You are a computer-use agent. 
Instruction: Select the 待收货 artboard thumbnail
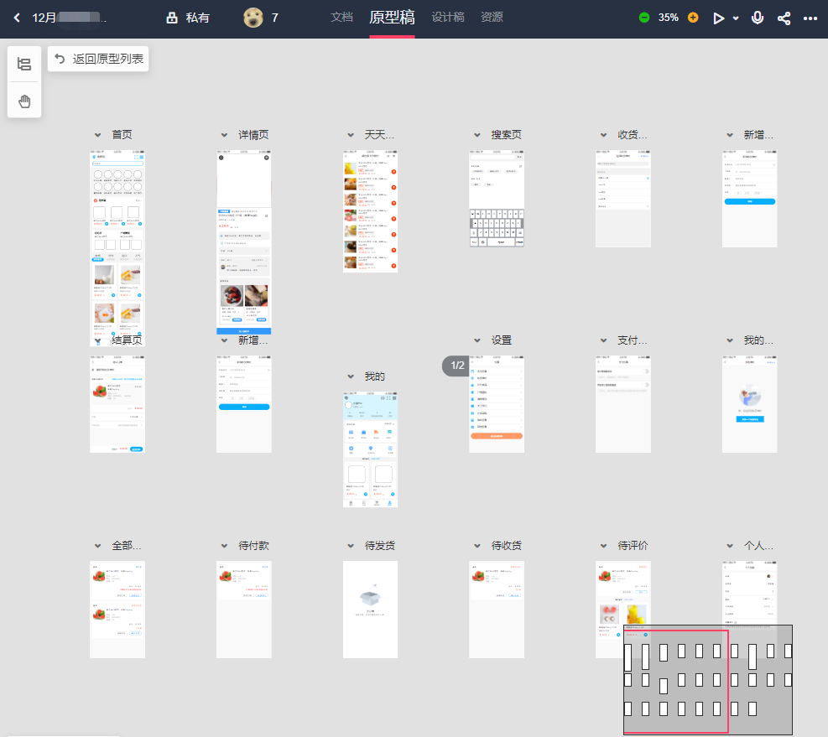(x=497, y=610)
